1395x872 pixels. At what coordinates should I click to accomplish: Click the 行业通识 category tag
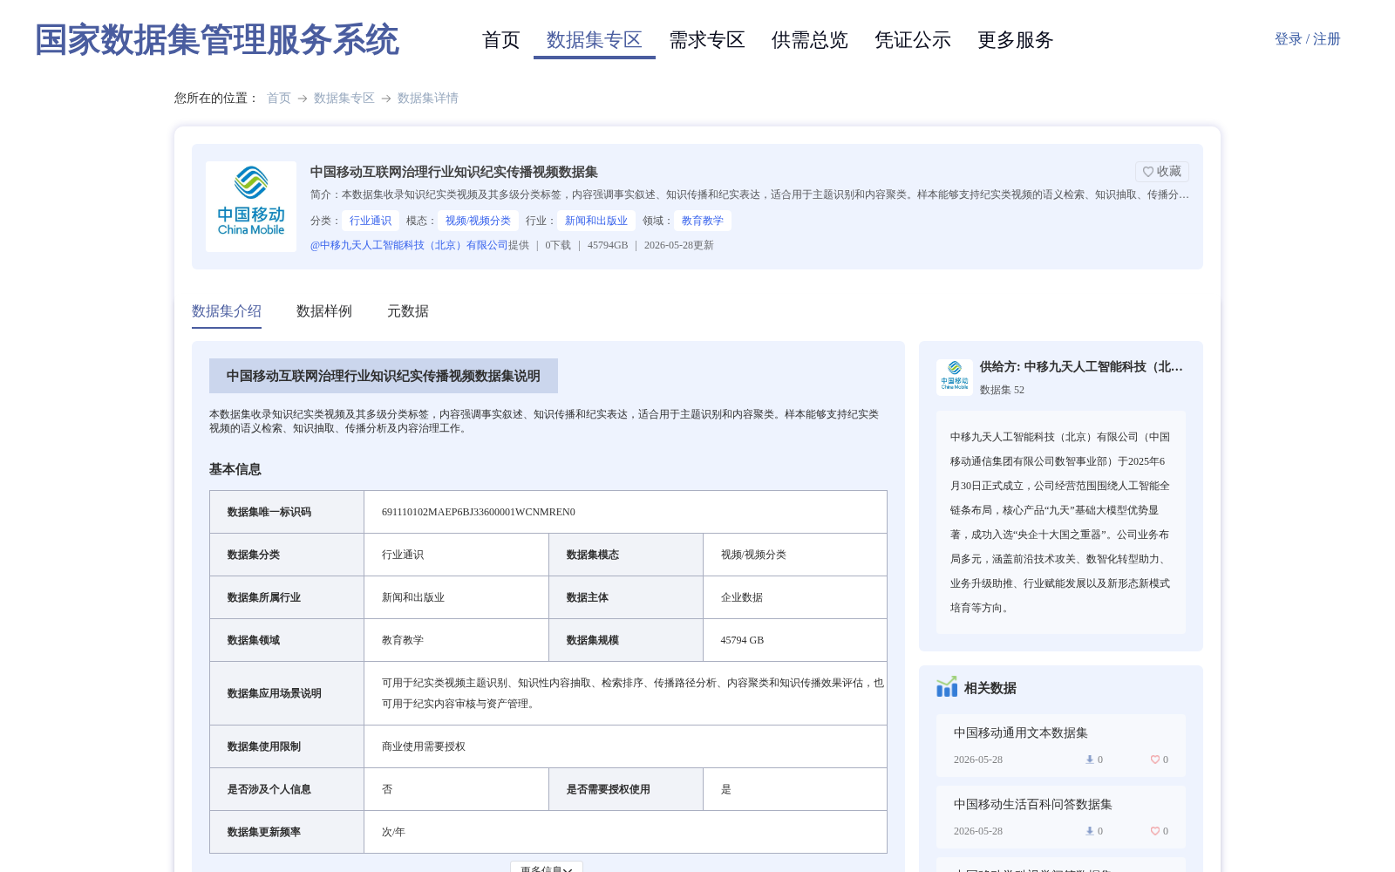[371, 221]
